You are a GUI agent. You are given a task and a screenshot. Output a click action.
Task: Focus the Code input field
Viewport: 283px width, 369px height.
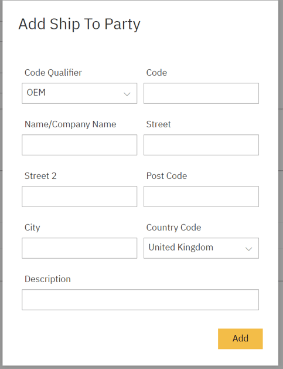201,93
